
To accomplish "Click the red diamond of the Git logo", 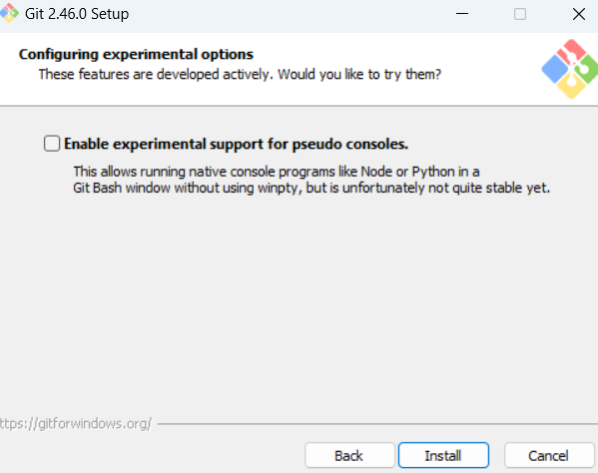I will 571,52.
